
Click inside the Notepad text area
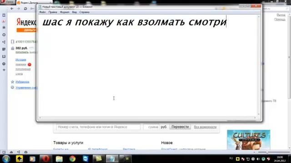point(148,65)
